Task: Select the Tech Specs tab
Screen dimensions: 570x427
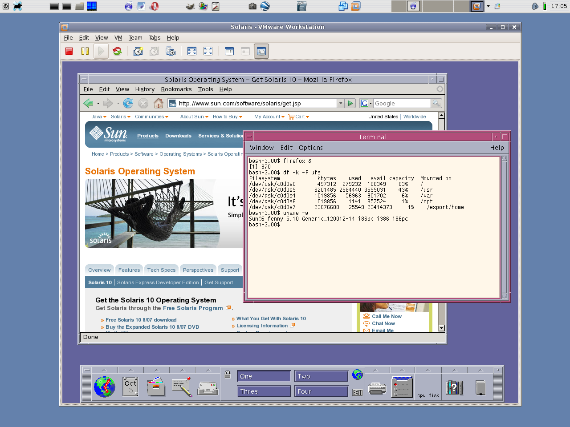Action: pos(161,270)
